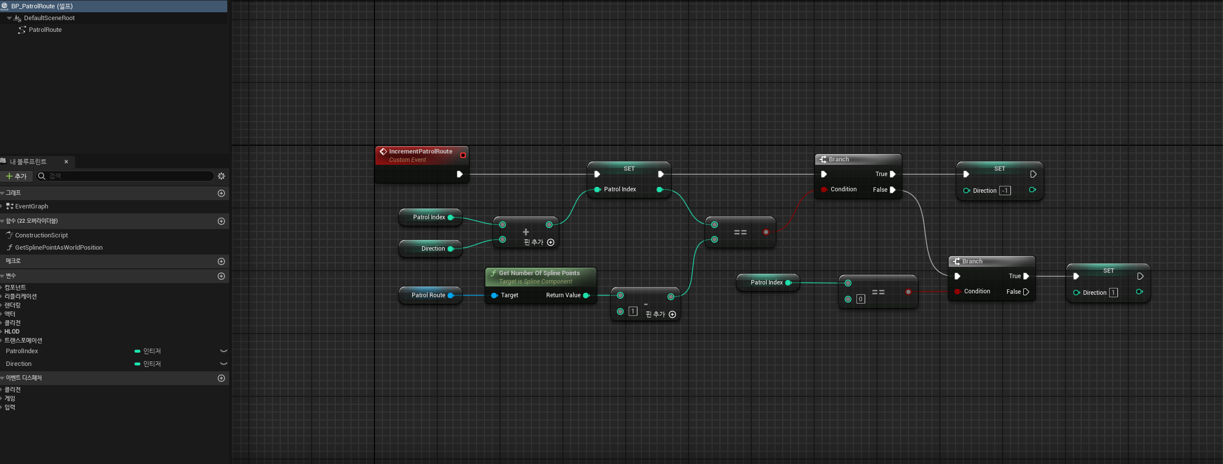Open the PatrolIndex integer type dropdown
The image size is (1223, 464).
coord(148,351)
